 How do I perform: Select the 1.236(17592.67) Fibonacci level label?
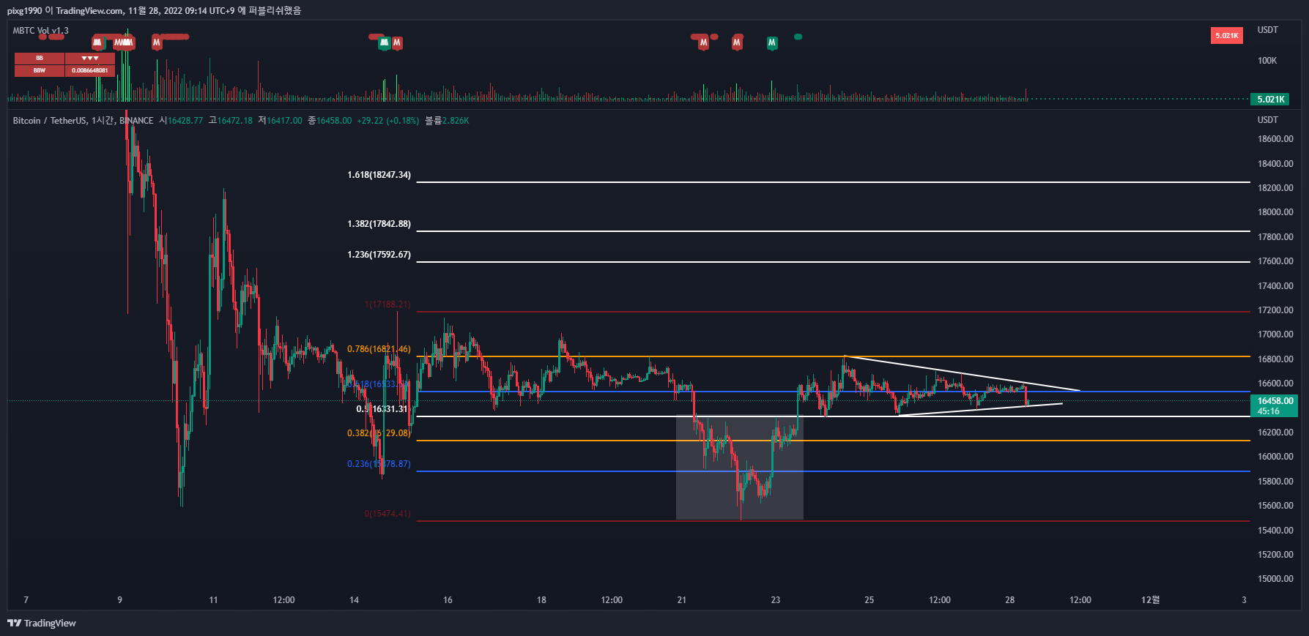(x=379, y=255)
